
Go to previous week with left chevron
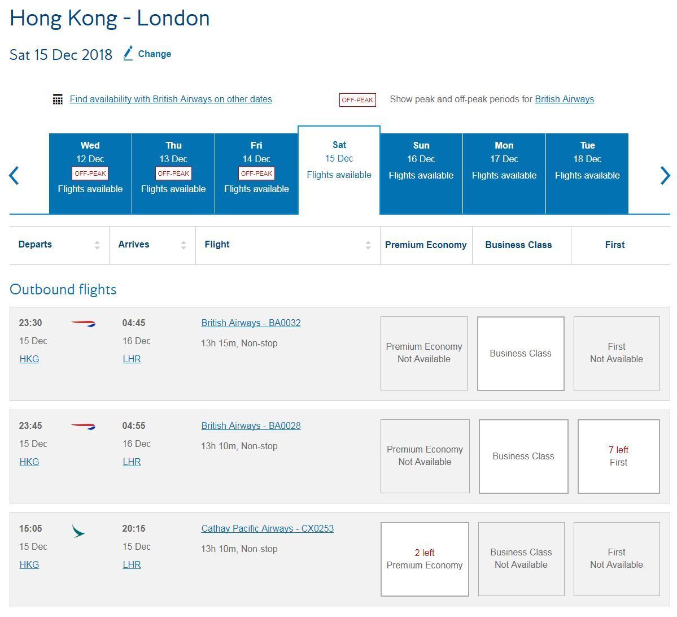point(14,175)
